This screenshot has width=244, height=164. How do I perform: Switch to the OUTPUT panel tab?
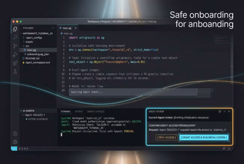pyautogui.click(x=79, y=112)
